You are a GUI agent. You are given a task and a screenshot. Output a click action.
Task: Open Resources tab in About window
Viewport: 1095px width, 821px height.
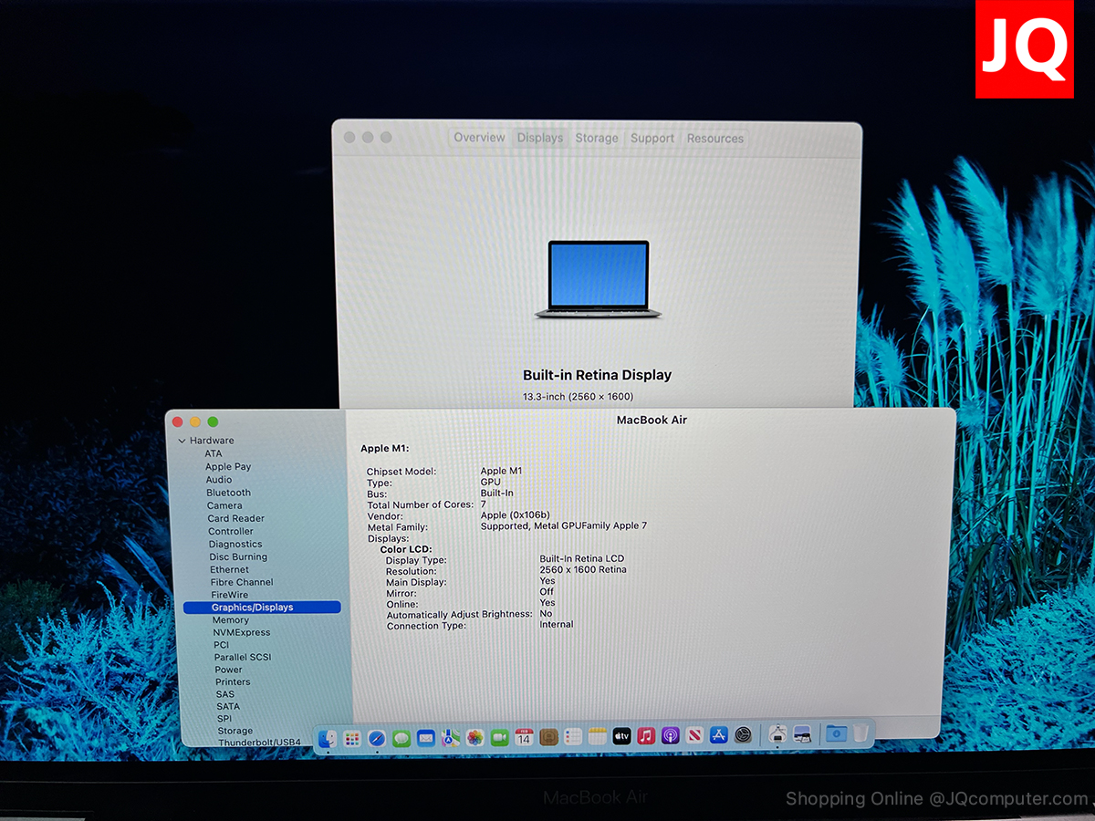(715, 139)
